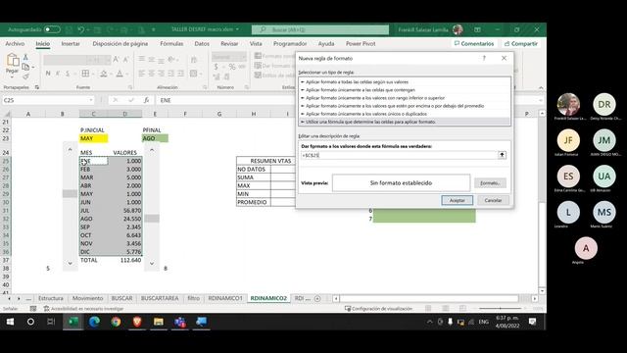The image size is (627, 353).
Task: Toggle the Autoguardado switch
Action: click(52, 29)
